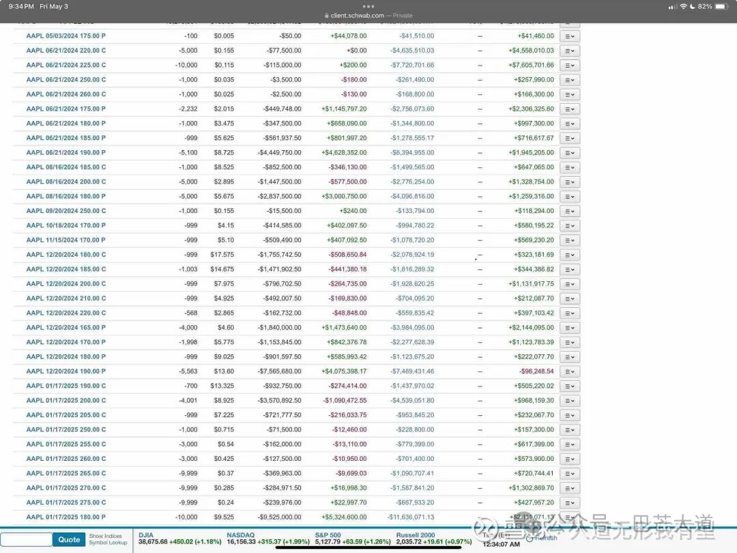Select the market value -$4,449,750.00
737x553 pixels.
[279, 152]
